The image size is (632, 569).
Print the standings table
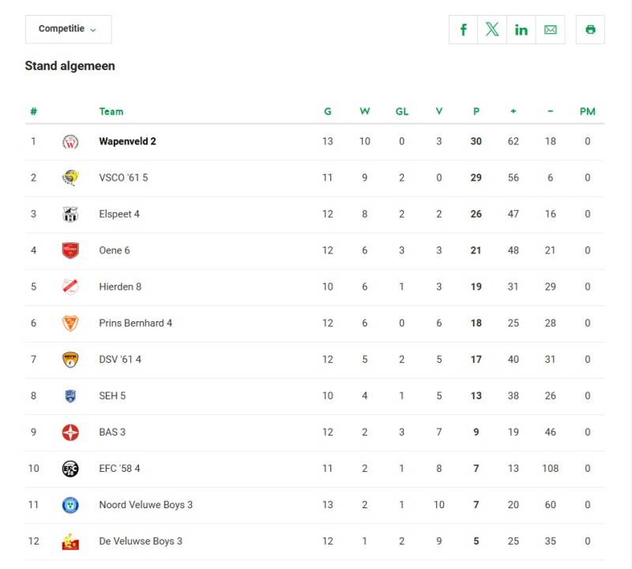(590, 30)
